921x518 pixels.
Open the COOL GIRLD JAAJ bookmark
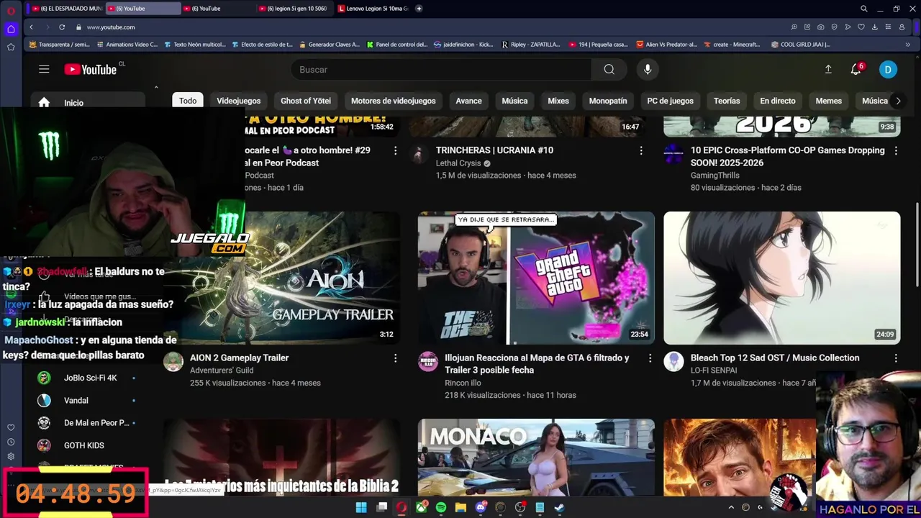[x=800, y=45]
